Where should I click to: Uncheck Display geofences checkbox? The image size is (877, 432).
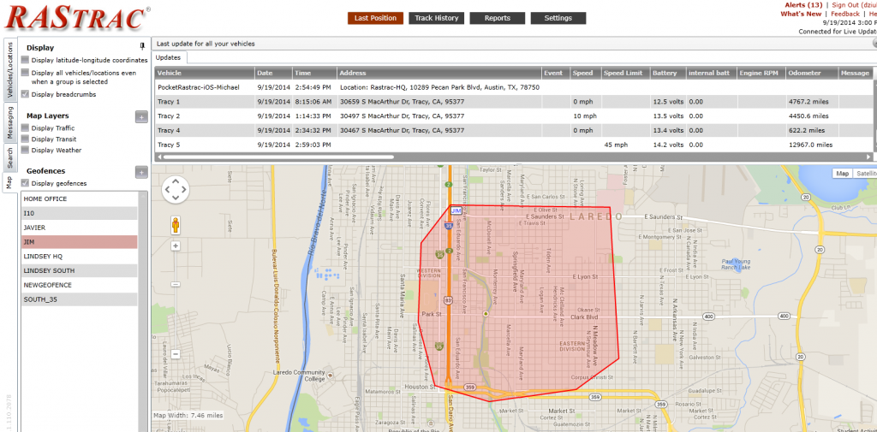click(x=26, y=184)
